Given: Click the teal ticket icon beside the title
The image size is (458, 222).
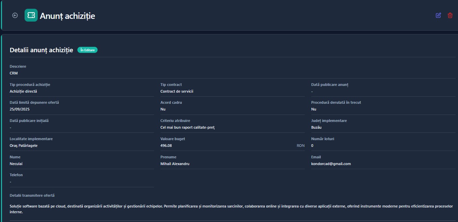Looking at the screenshot, I should pyautogui.click(x=31, y=15).
